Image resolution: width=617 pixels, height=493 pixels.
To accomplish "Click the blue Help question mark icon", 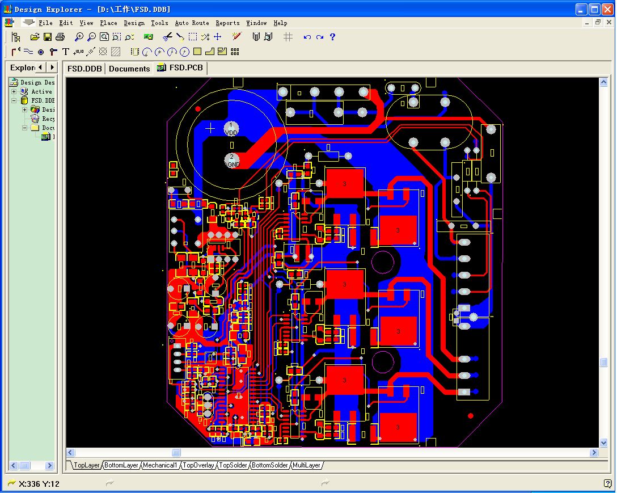I will coord(332,37).
